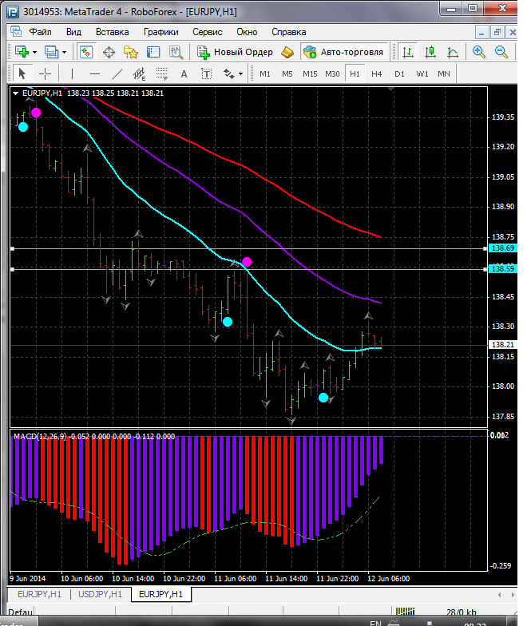The image size is (527, 626).
Task: Select the 138.69 horizontal level line label
Action: [x=503, y=248]
